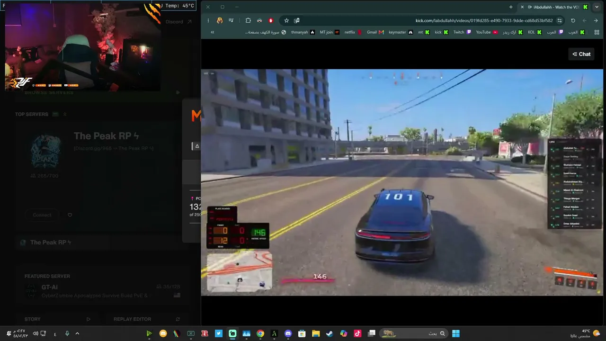Favorite The Peak RP with heart icon

pos(70,215)
